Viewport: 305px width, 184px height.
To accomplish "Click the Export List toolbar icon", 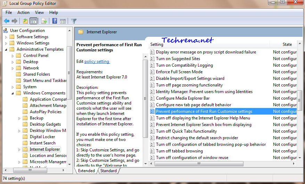I will coord(44,21).
